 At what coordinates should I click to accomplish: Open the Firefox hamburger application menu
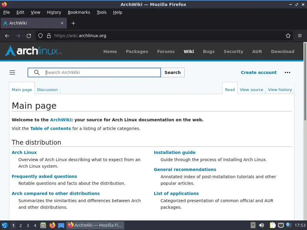click(300, 36)
